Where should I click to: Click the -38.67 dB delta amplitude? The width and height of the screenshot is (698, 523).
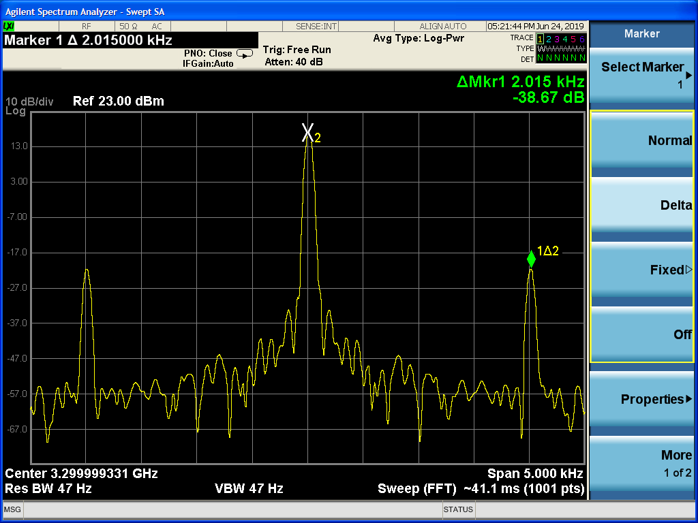(549, 97)
